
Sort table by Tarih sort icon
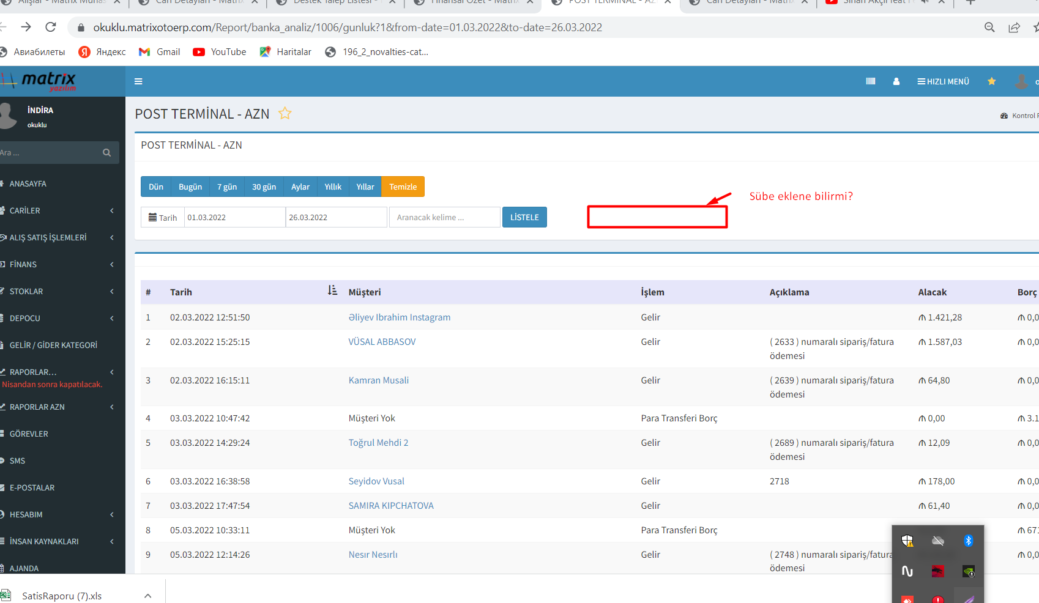pyautogui.click(x=332, y=290)
